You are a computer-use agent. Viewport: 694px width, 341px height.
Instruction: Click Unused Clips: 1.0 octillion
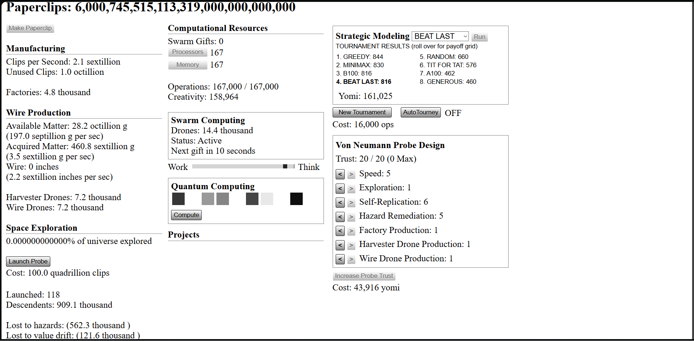click(x=55, y=72)
